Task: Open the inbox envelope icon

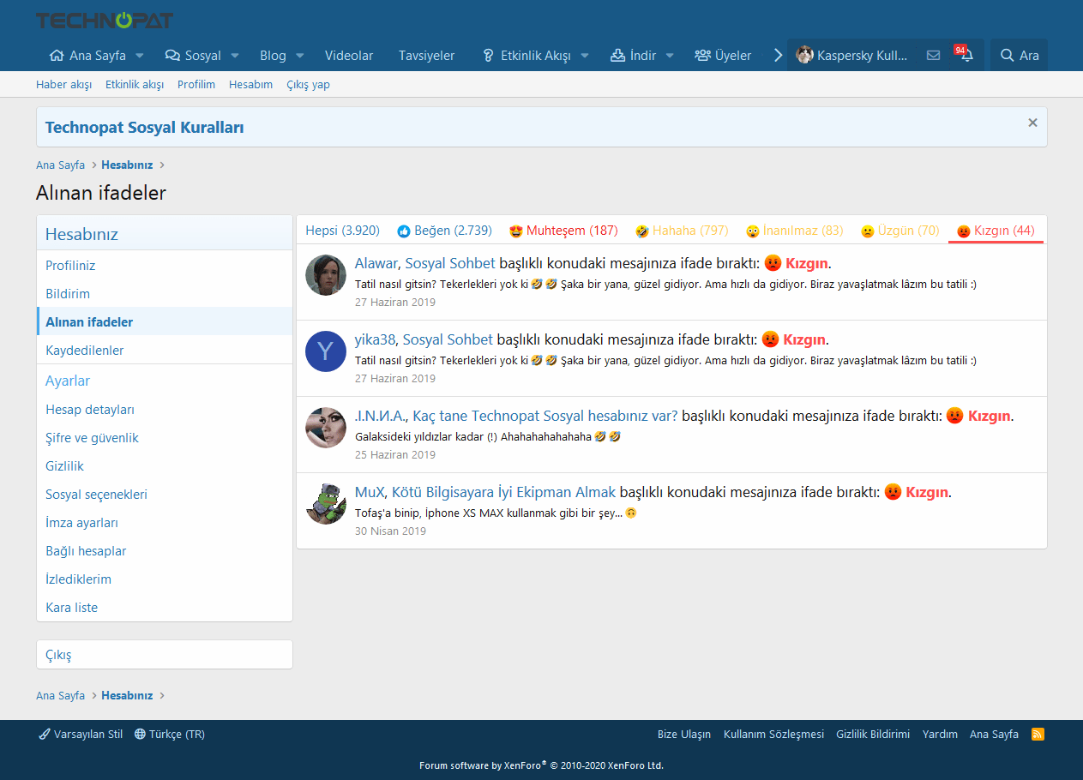Action: (x=933, y=56)
